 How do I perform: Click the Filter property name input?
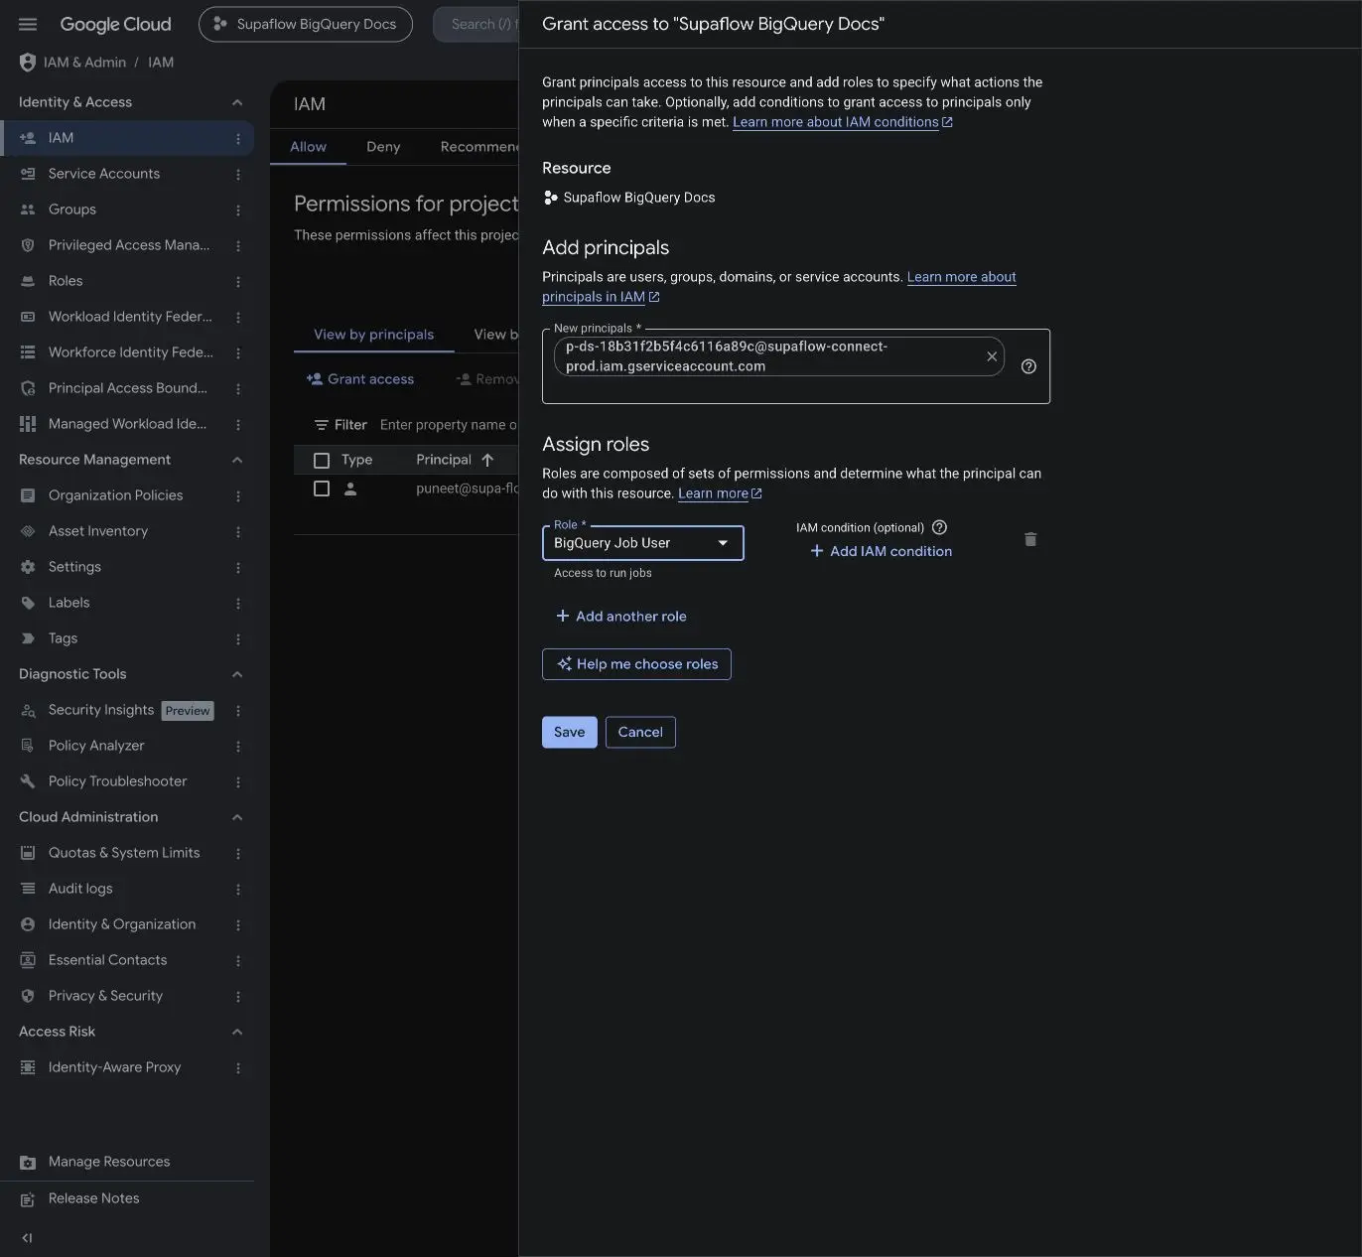(x=449, y=425)
